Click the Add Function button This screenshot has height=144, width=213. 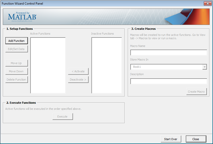[x=17, y=41]
